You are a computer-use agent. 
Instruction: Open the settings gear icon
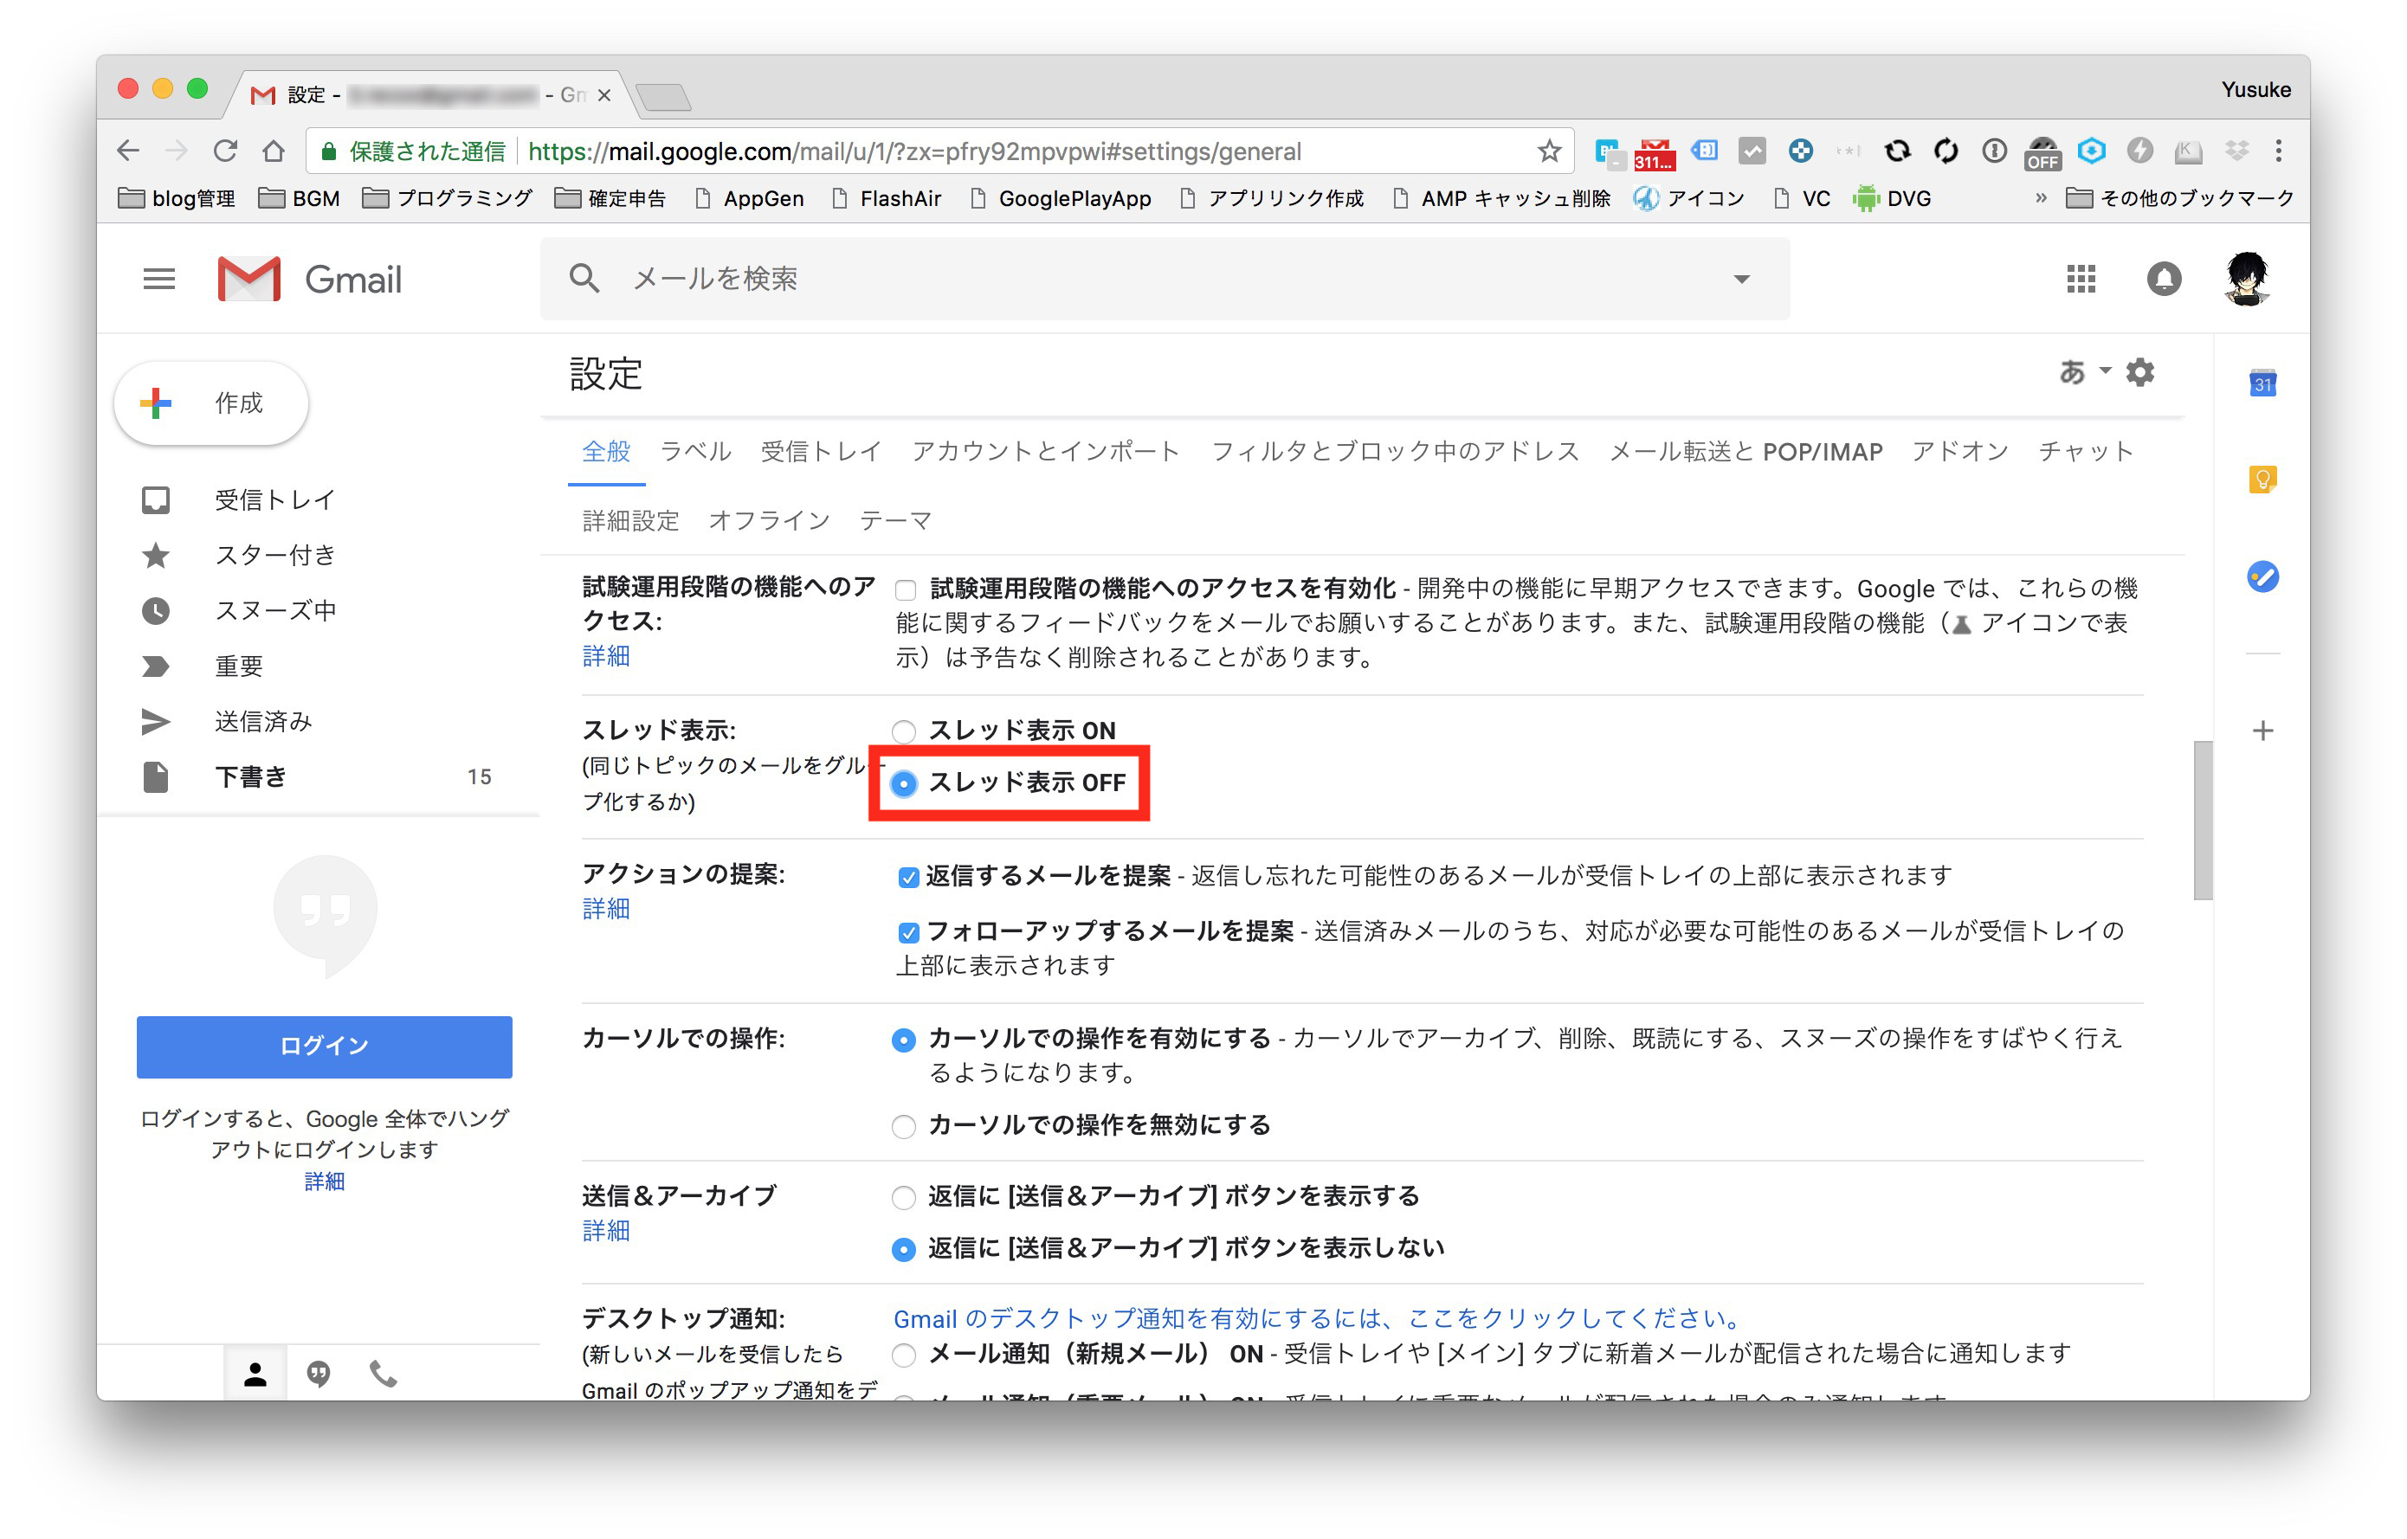pos(2139,373)
